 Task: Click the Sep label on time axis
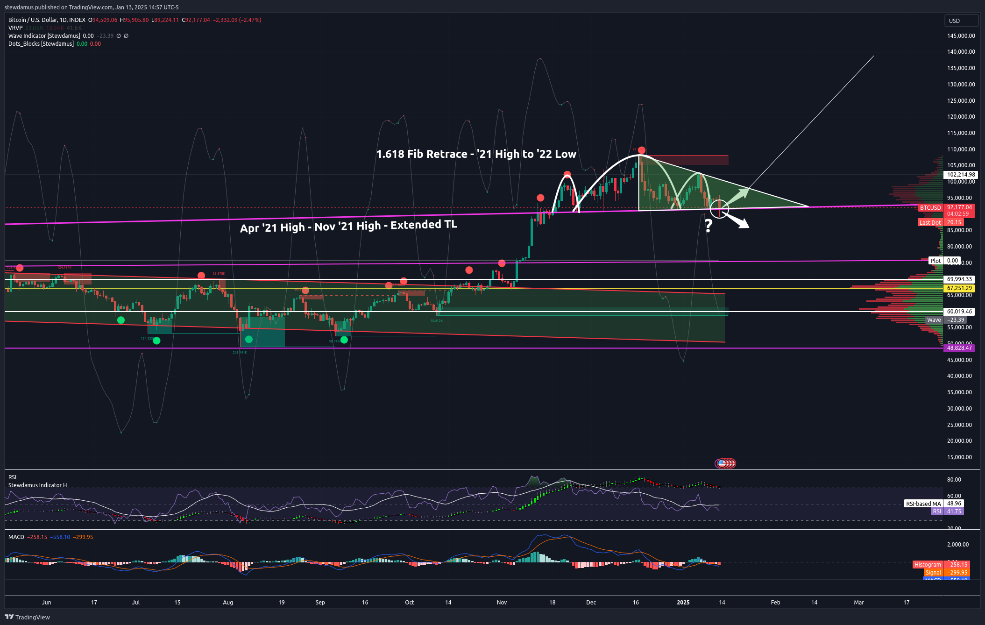click(x=320, y=603)
